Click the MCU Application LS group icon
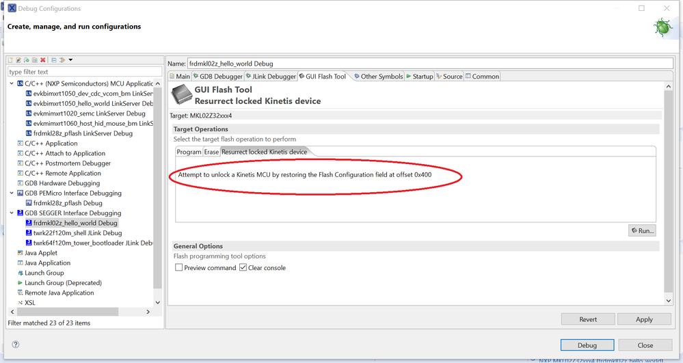This screenshot has width=683, height=363. point(20,83)
